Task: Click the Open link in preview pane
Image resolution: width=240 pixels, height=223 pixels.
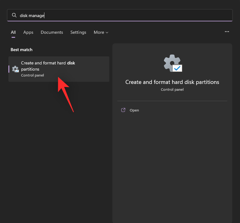Action: [134, 110]
